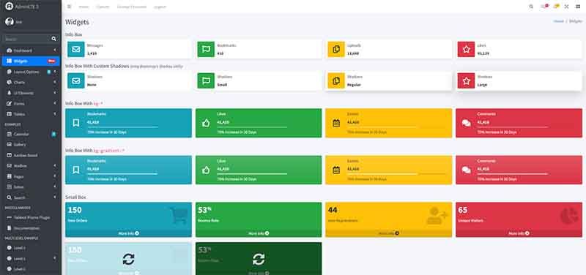Click More info on New Orders box

tap(128, 233)
